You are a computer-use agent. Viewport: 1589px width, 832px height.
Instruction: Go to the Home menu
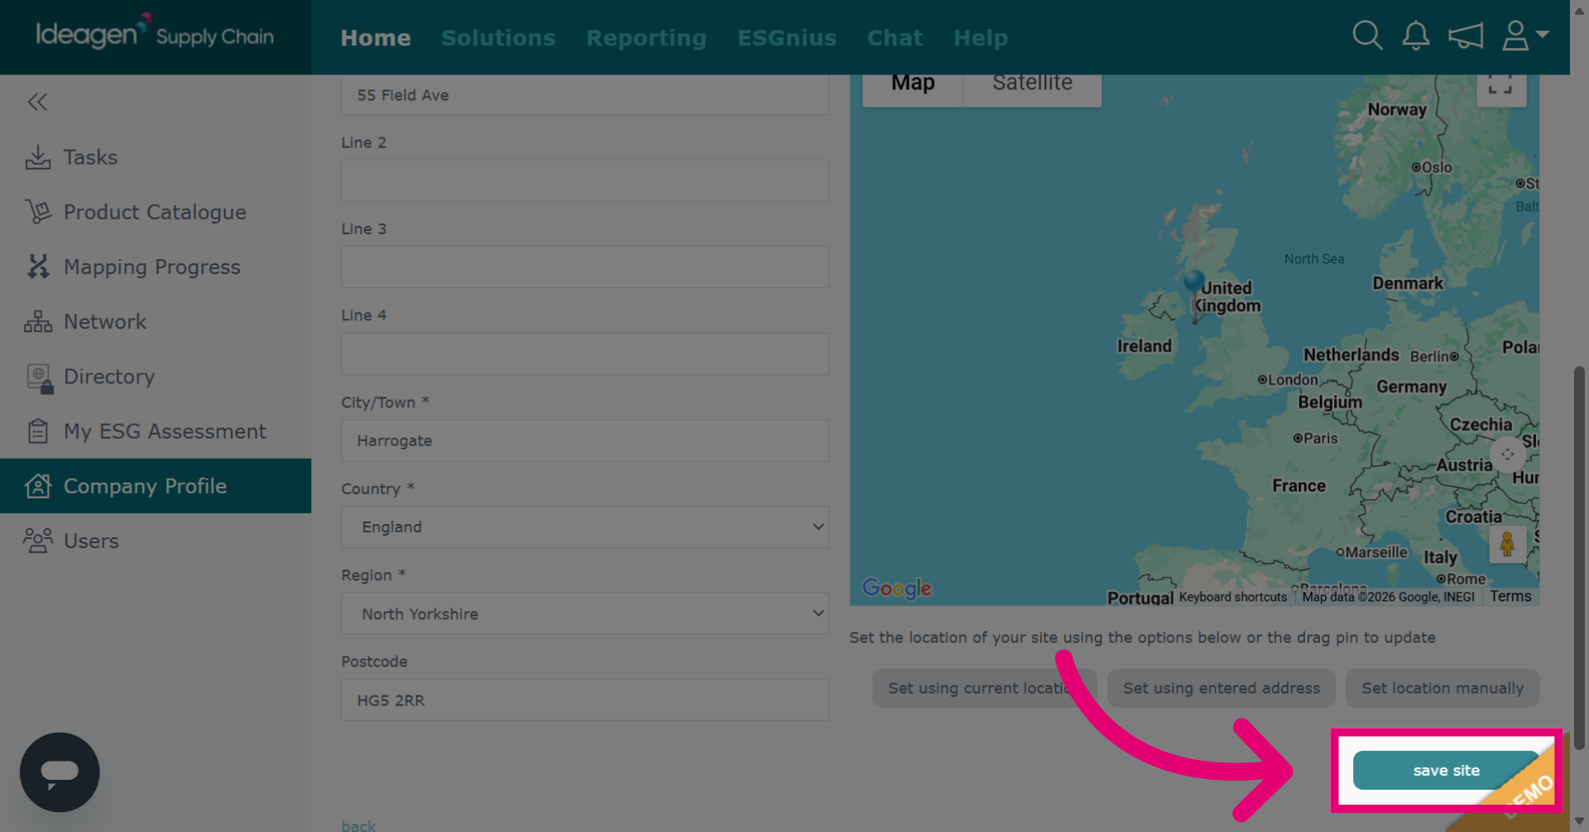pyautogui.click(x=376, y=38)
